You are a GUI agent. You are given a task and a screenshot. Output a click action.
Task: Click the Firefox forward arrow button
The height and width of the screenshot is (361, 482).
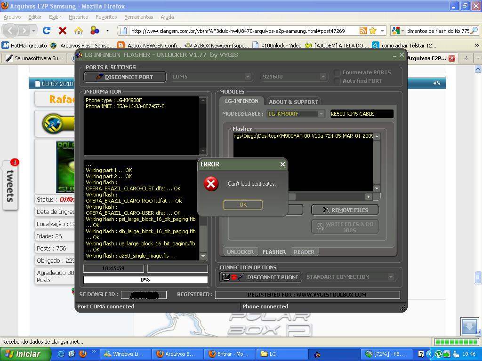(24, 31)
